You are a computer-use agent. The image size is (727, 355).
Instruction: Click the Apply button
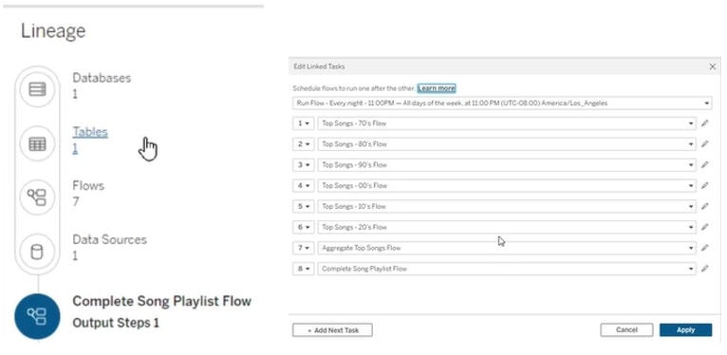[686, 330]
